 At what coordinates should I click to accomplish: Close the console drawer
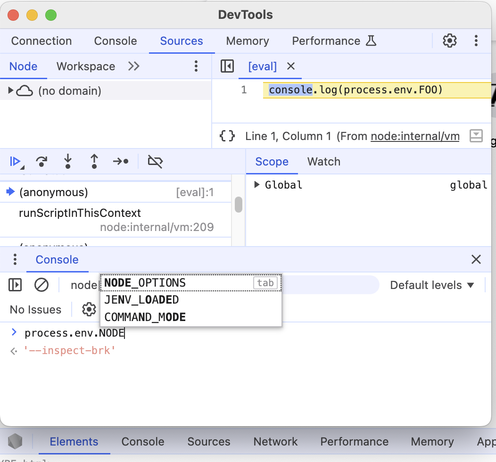coord(476,260)
